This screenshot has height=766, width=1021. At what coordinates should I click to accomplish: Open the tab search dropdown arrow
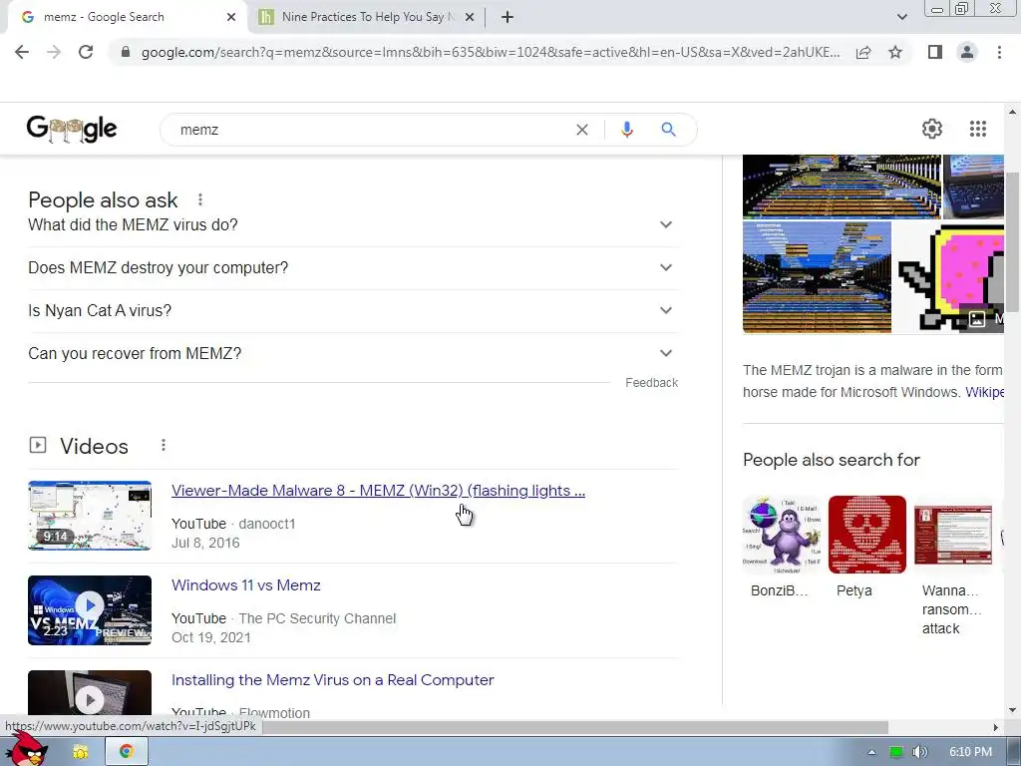point(901,18)
